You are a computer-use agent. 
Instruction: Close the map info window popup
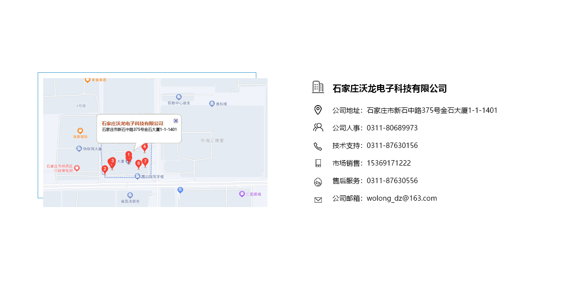[176, 121]
